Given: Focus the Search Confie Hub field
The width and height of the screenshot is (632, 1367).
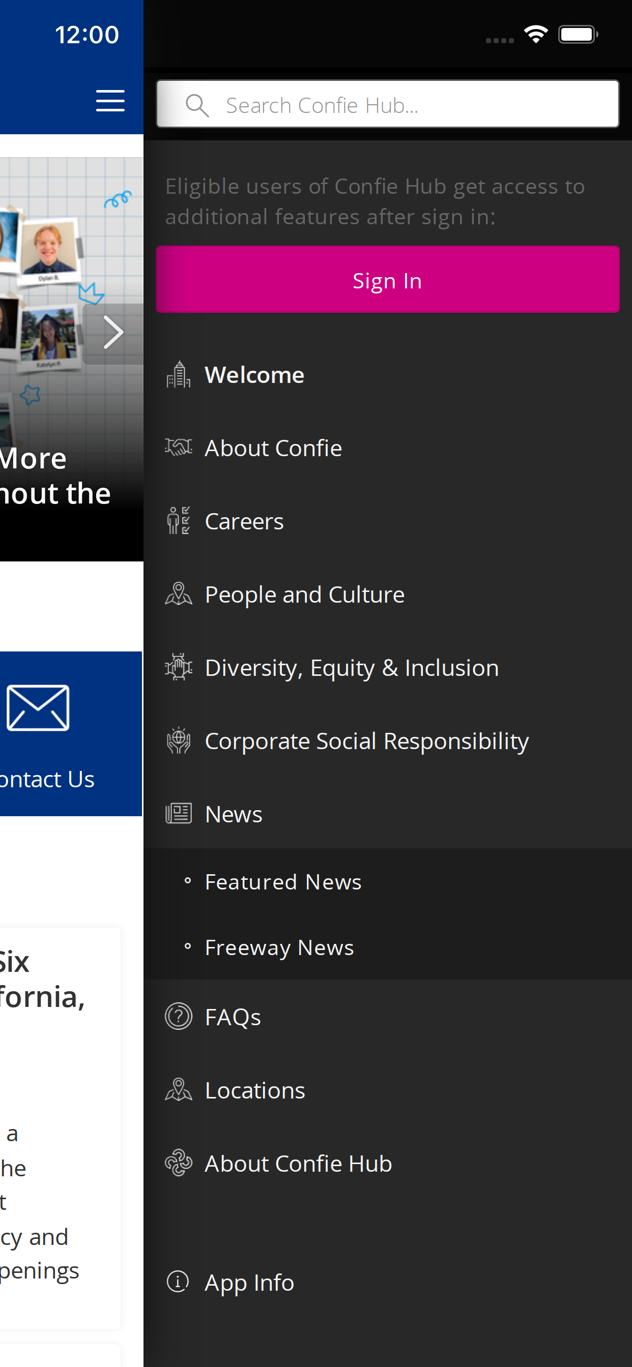Looking at the screenshot, I should click(x=388, y=104).
